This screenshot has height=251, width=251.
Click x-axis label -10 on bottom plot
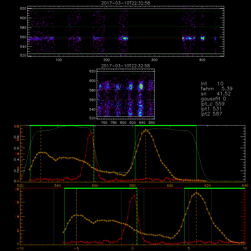pyautogui.click(x=20, y=248)
